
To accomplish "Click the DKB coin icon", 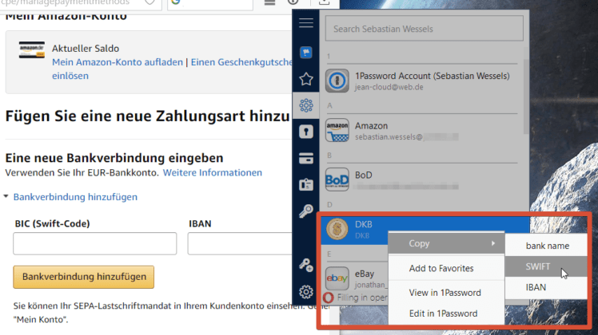I will [337, 229].
